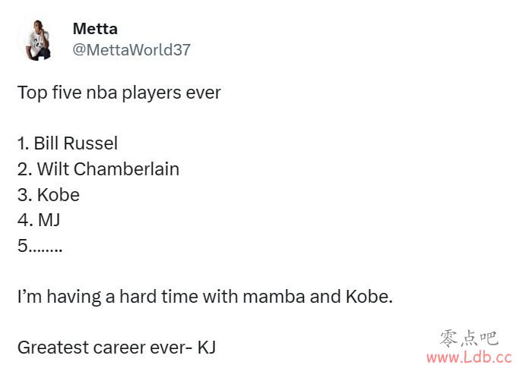Click the word 'Chamberlain' in the list

point(126,169)
